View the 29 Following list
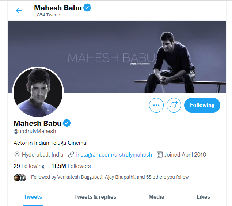 tap(29, 166)
